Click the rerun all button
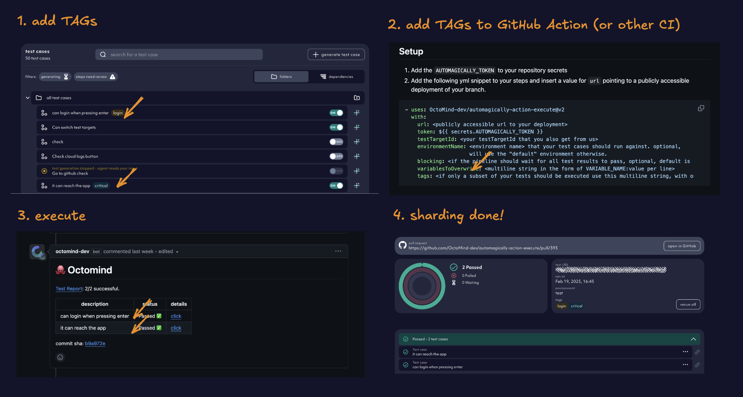The height and width of the screenshot is (397, 743). pos(688,304)
